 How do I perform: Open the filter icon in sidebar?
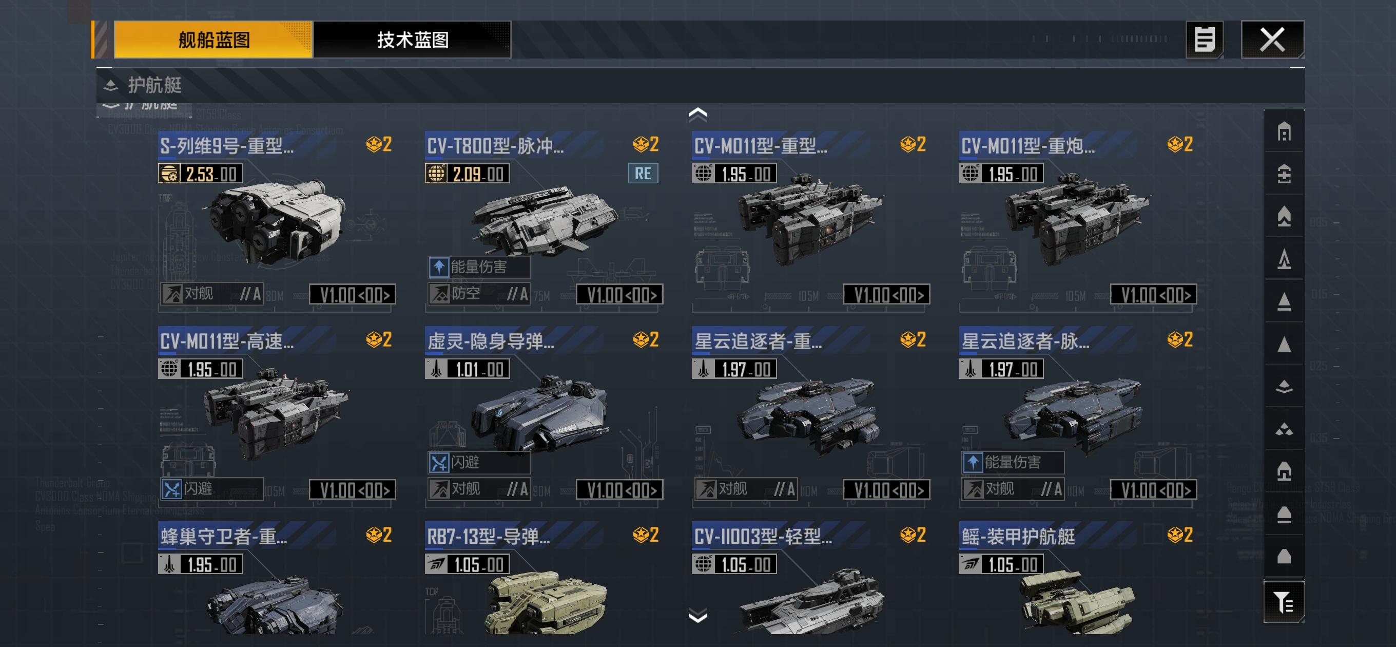tap(1283, 602)
